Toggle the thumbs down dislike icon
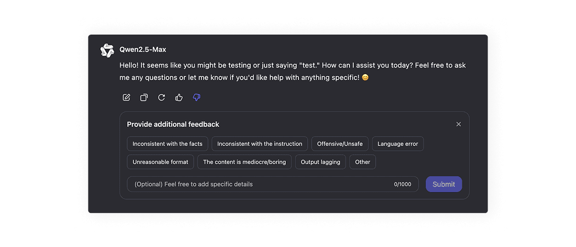Screen dimensions: 576x247 pos(196,98)
